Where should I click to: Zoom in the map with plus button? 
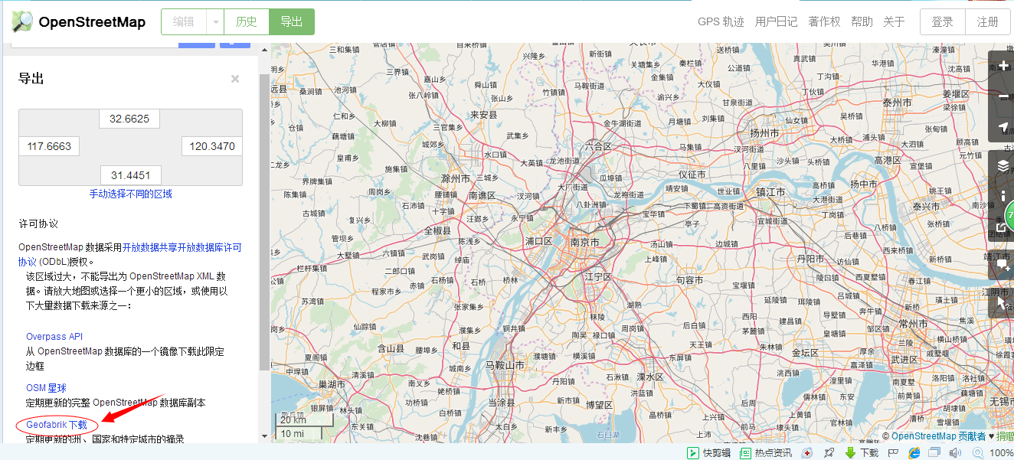coord(1003,66)
